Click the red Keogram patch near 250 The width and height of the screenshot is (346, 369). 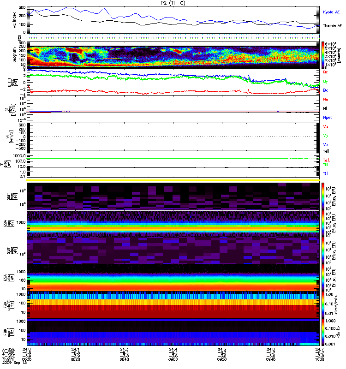(x=74, y=50)
